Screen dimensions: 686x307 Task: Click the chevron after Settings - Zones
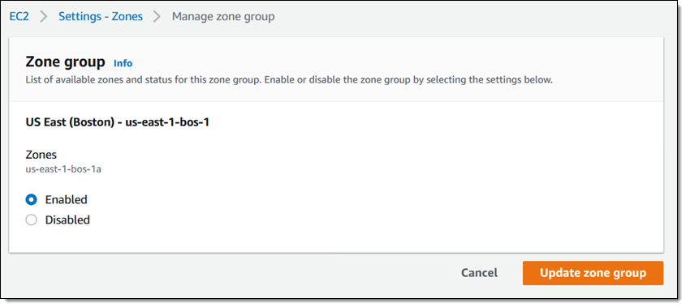[157, 17]
